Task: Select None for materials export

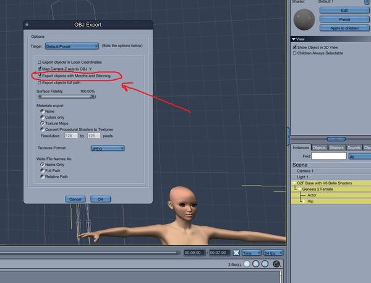Action: (x=42, y=111)
